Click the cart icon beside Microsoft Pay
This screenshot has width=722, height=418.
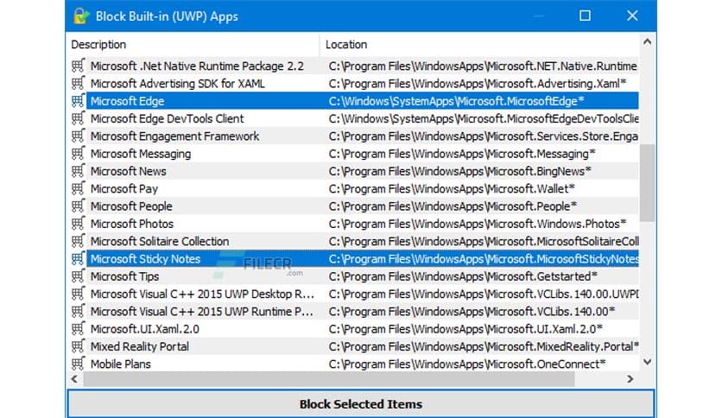coord(79,188)
